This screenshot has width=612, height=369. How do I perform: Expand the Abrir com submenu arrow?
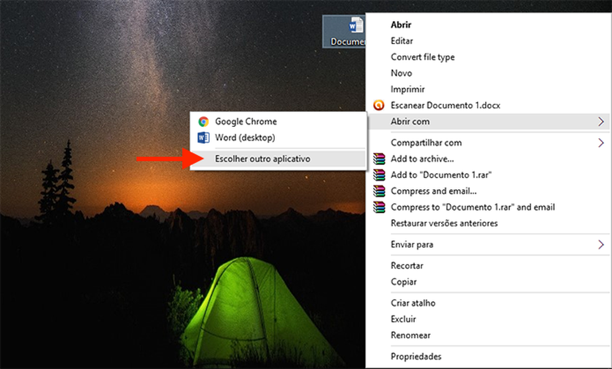click(x=601, y=121)
